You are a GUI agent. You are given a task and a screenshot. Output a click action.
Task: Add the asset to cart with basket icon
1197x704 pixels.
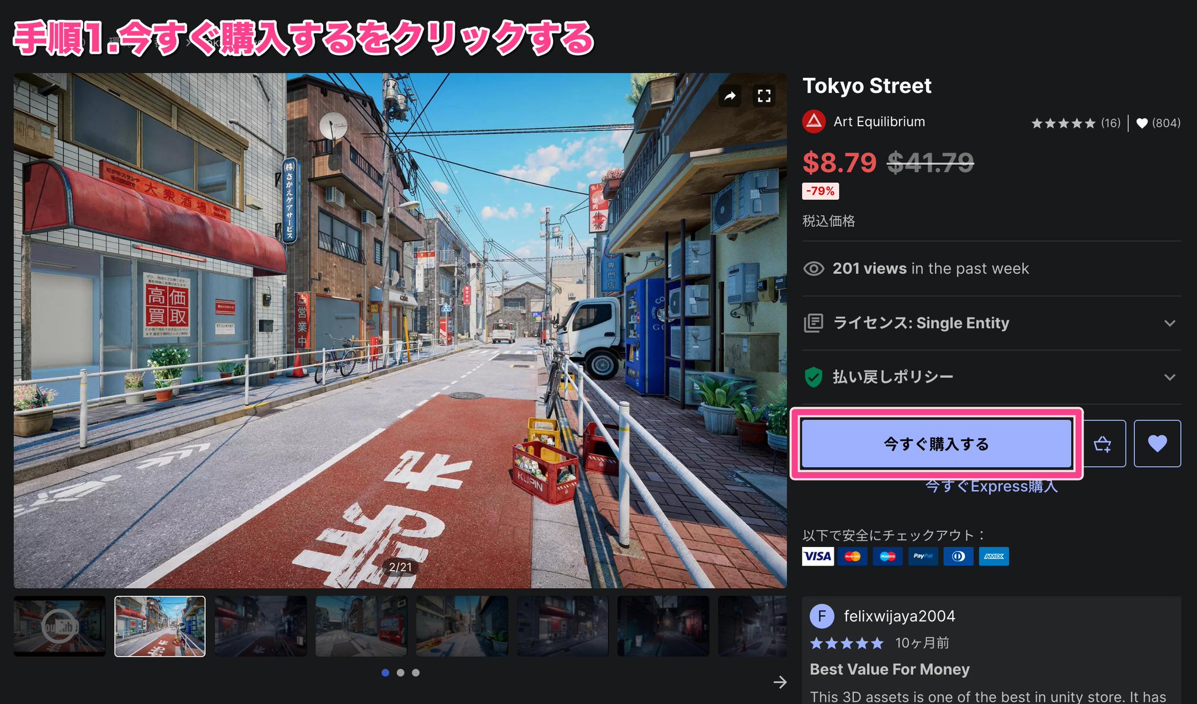click(x=1102, y=444)
